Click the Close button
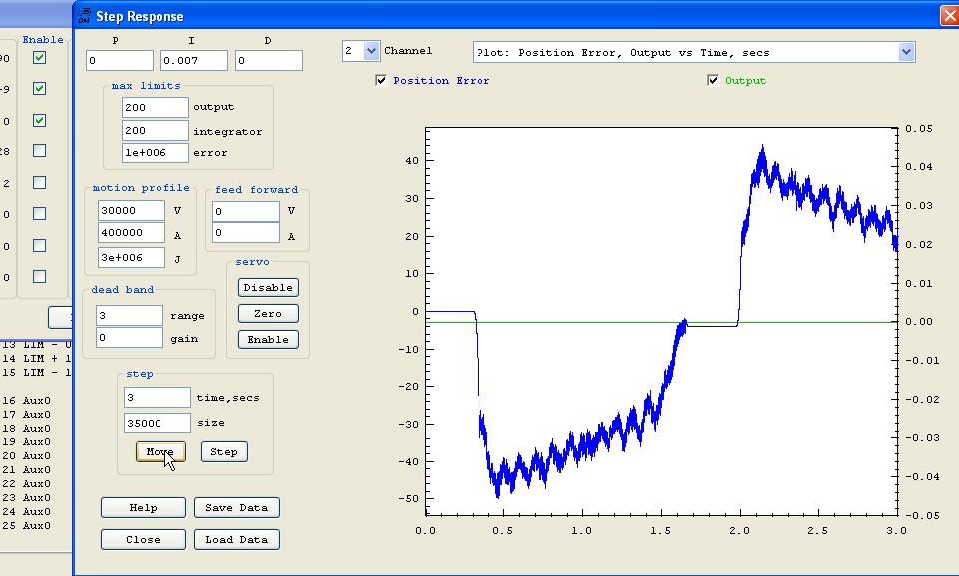The width and height of the screenshot is (959, 576). (x=143, y=539)
